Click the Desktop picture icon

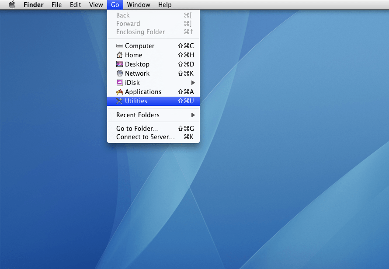click(x=120, y=64)
